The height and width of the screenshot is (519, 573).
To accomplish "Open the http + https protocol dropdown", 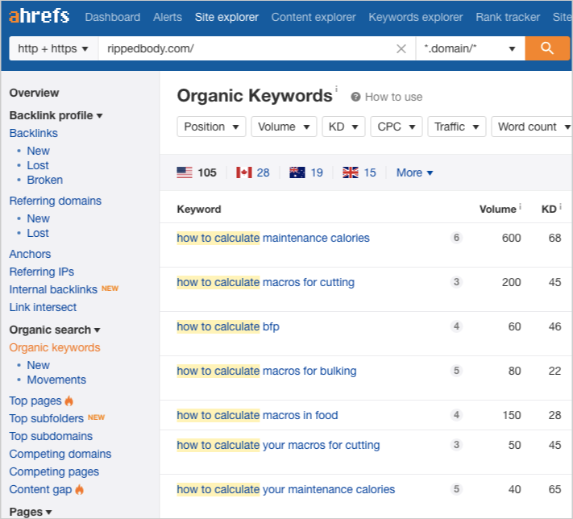I will point(53,48).
